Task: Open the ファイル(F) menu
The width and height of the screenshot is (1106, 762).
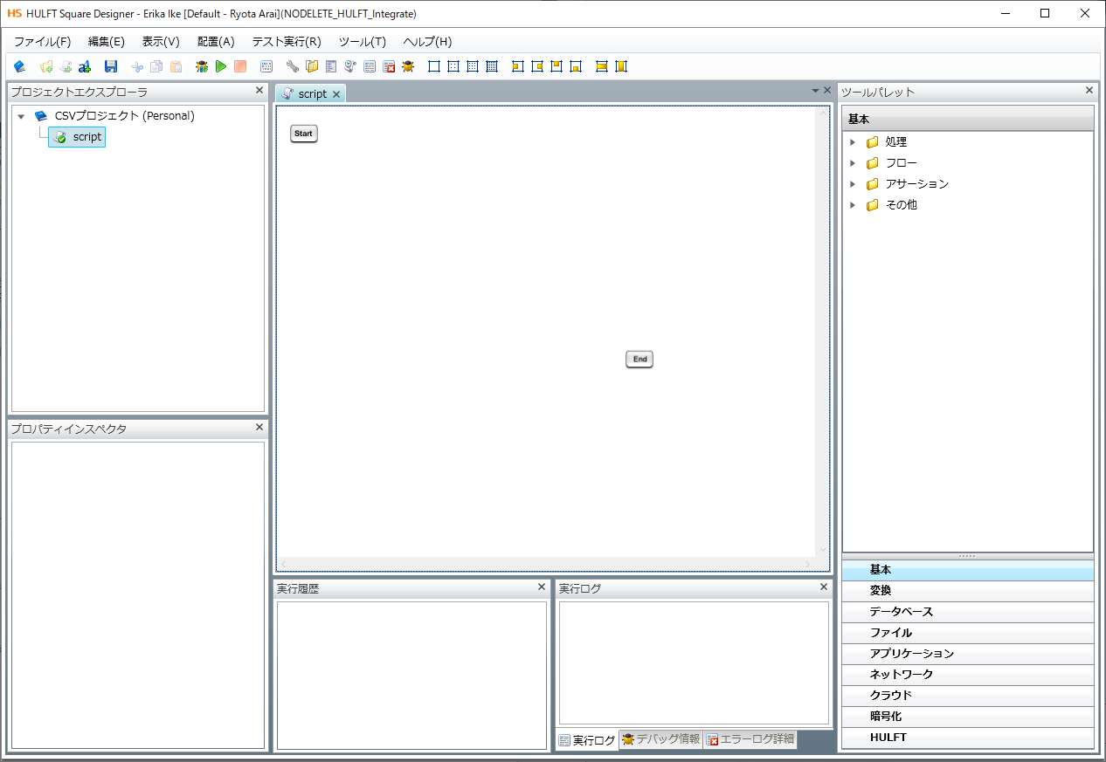Action: (x=42, y=42)
